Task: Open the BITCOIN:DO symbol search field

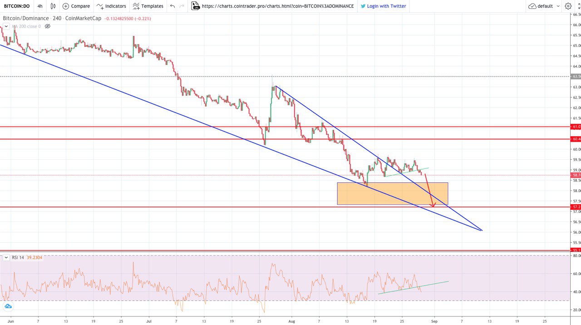Action: 17,6
